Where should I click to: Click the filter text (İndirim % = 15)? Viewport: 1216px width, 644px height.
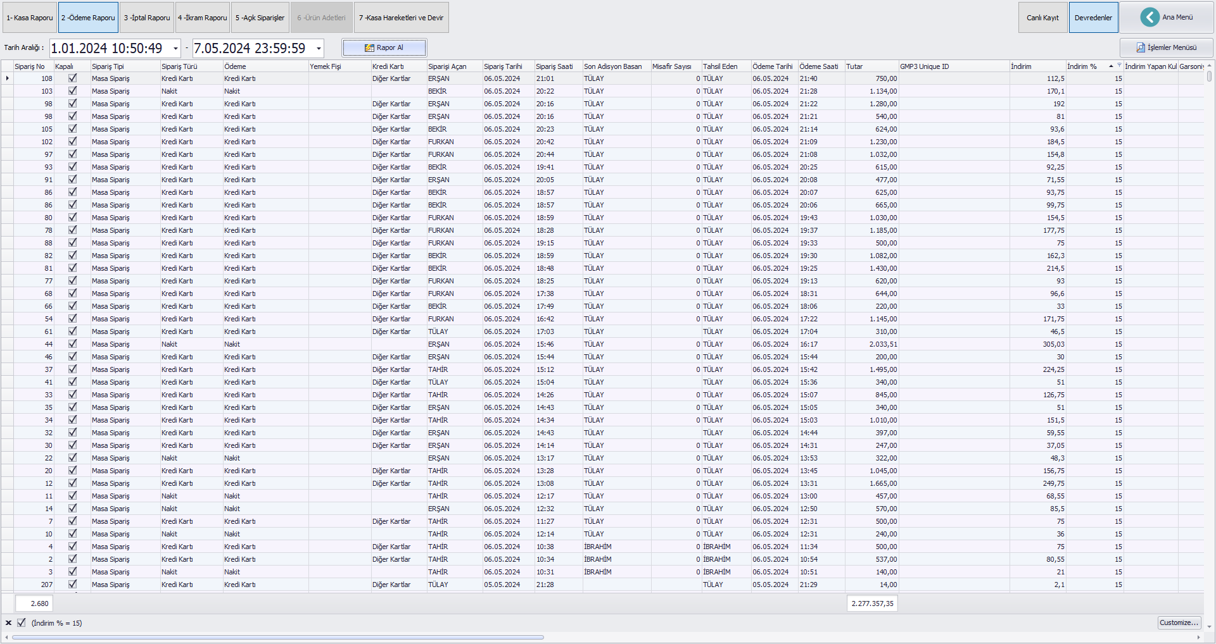[57, 623]
